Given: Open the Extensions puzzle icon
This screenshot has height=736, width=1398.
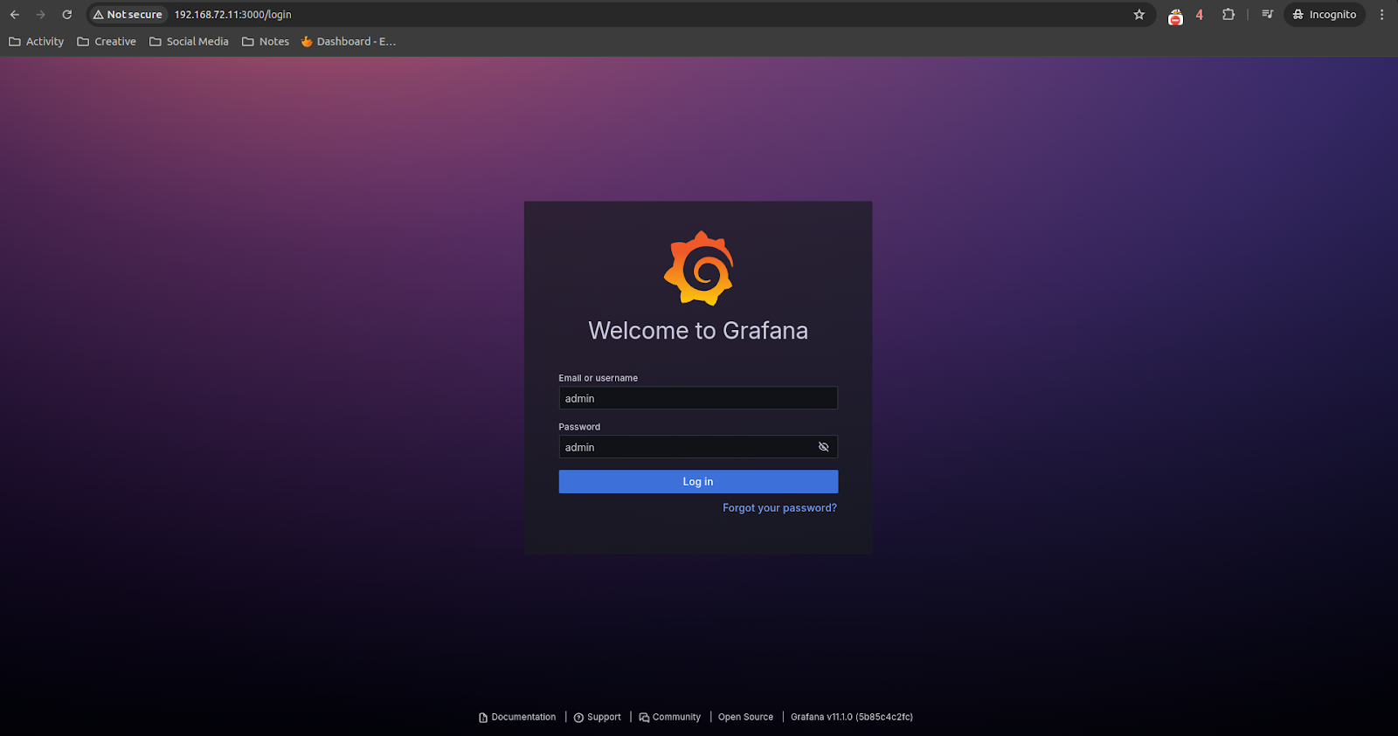Looking at the screenshot, I should coord(1228,15).
